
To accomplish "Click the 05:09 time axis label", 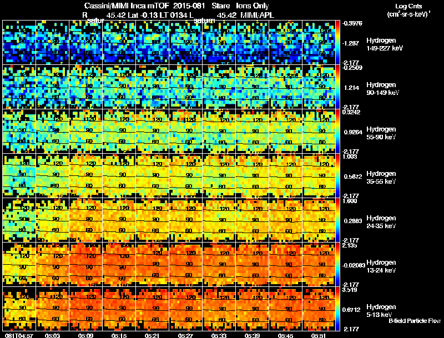I will click(86, 335).
